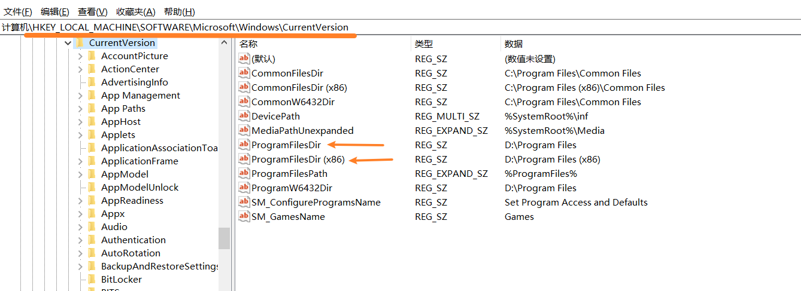The width and height of the screenshot is (801, 291).
Task: Click the tree pane scroll-up arrow
Action: [x=224, y=43]
